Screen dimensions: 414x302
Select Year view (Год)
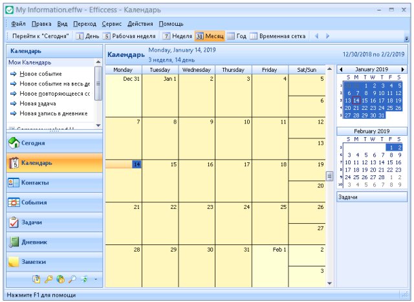click(236, 36)
